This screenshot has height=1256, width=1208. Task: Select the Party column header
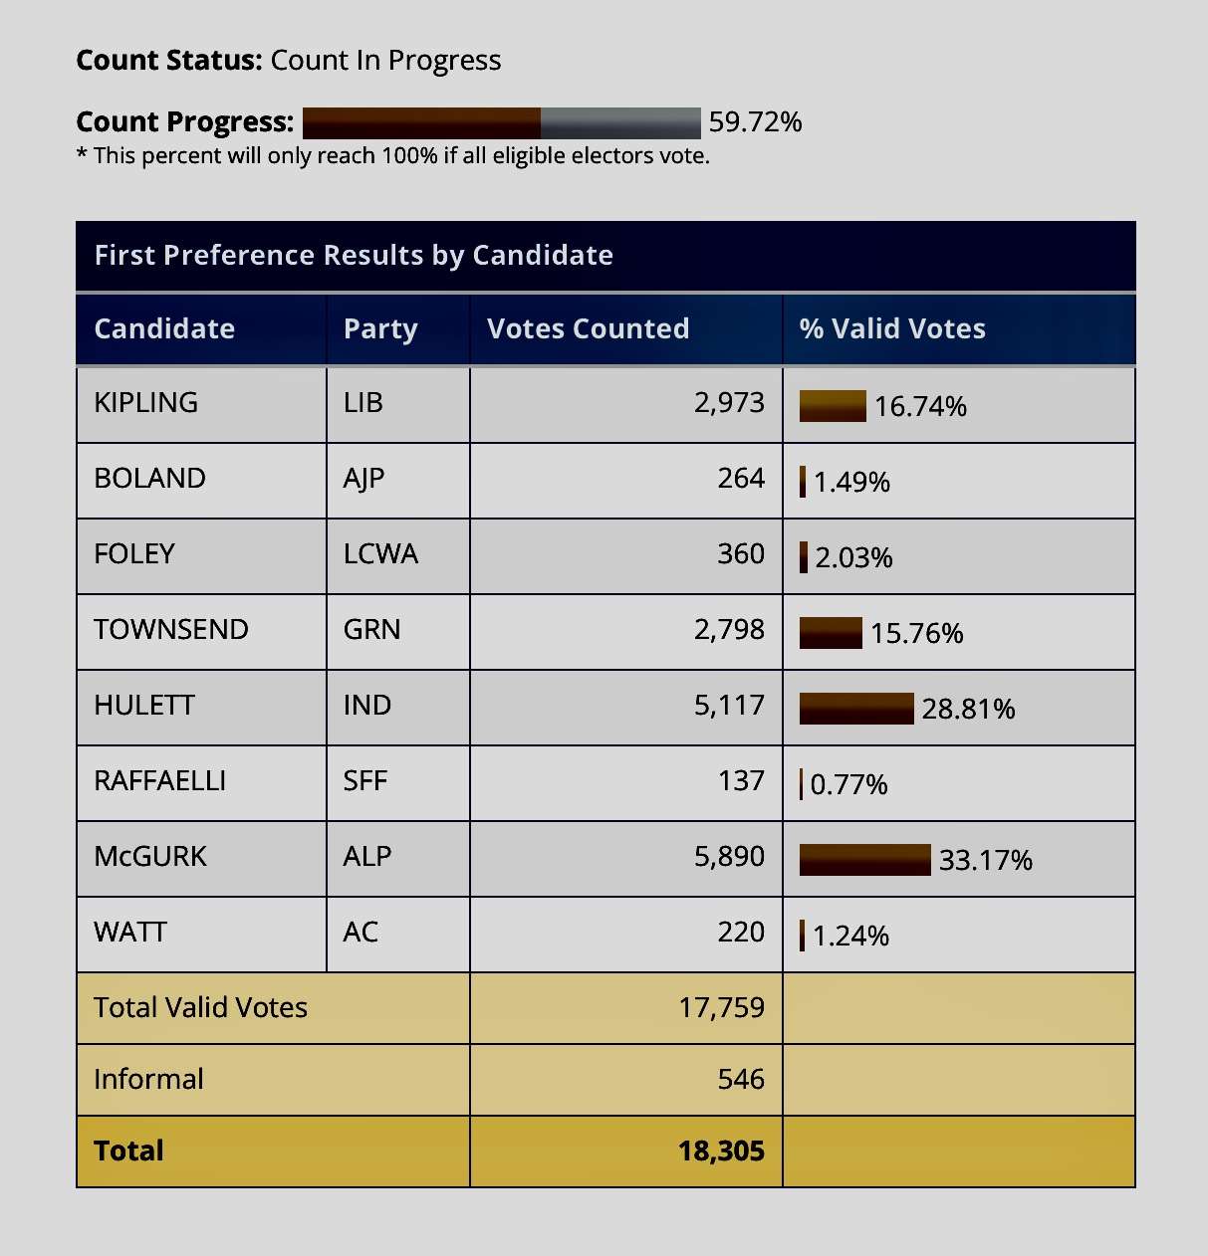(380, 329)
